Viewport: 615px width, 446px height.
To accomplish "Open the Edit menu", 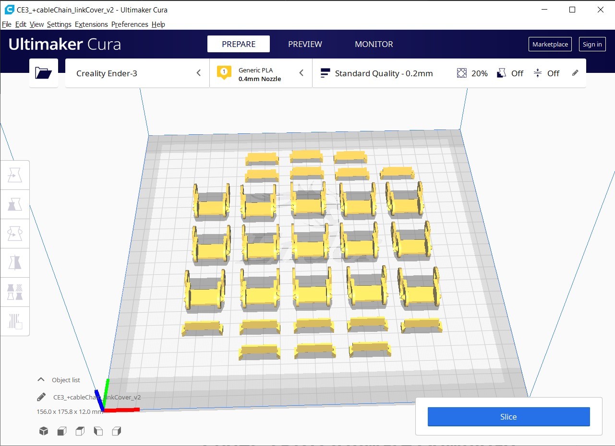I will point(21,24).
